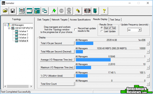Duplicate selected worker icon
This screenshot has height=94, width=153.
45,11
